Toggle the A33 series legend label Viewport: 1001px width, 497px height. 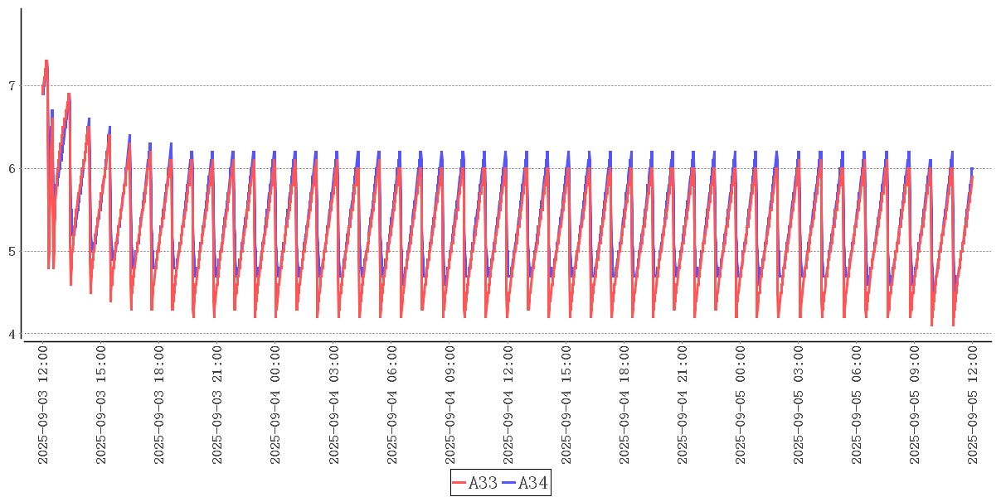point(483,483)
